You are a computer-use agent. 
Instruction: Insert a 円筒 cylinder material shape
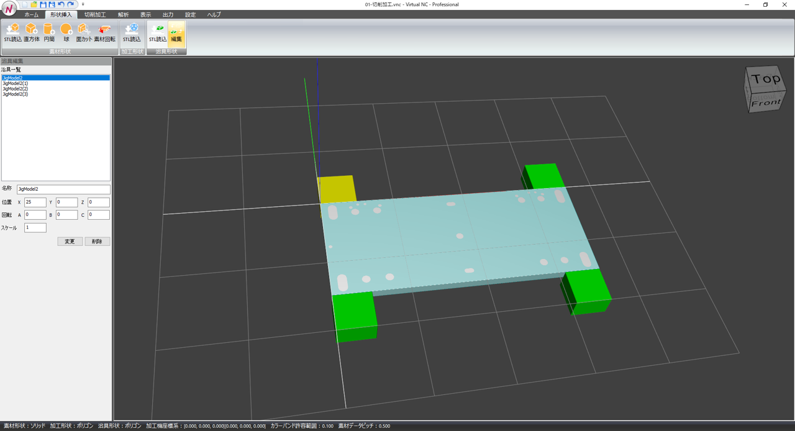[49, 33]
